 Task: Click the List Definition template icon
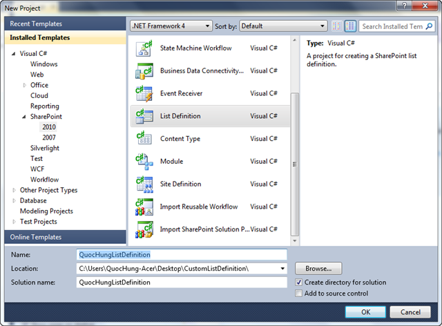point(144,116)
